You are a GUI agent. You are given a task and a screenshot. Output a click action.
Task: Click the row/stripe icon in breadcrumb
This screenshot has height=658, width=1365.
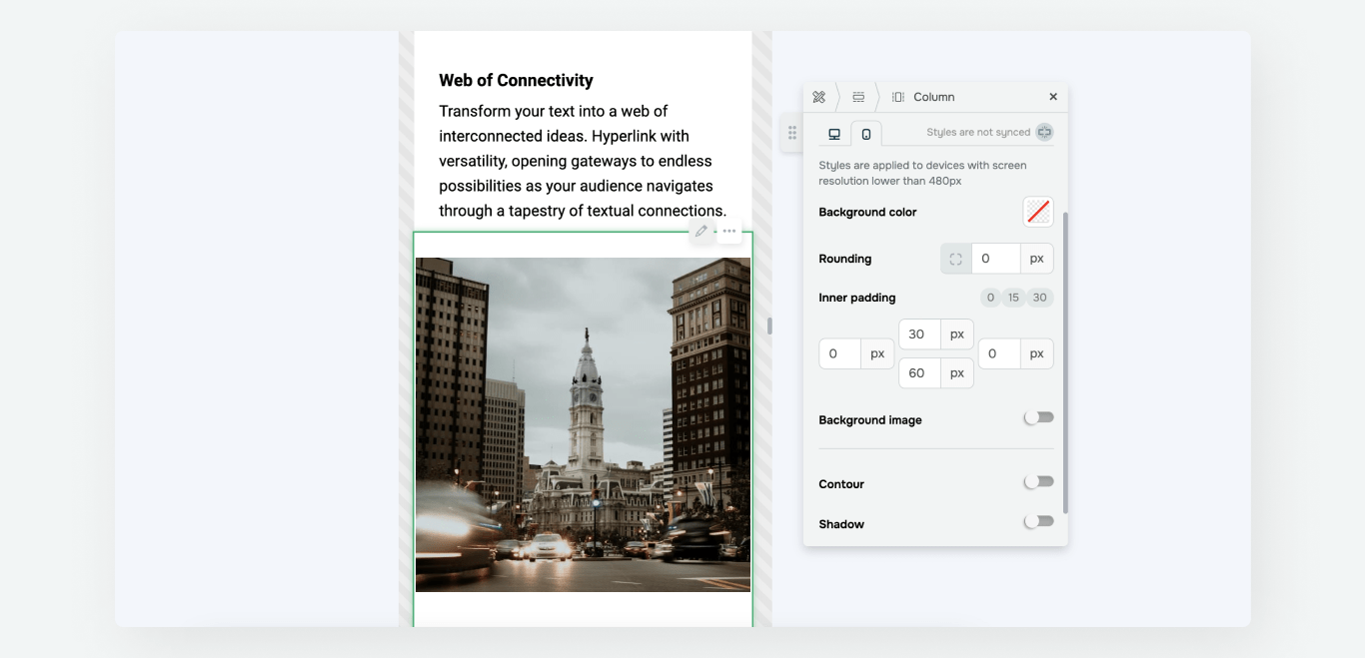(858, 97)
